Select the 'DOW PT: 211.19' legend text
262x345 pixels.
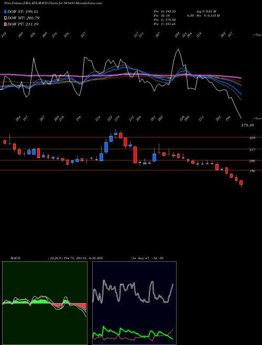[23, 24]
